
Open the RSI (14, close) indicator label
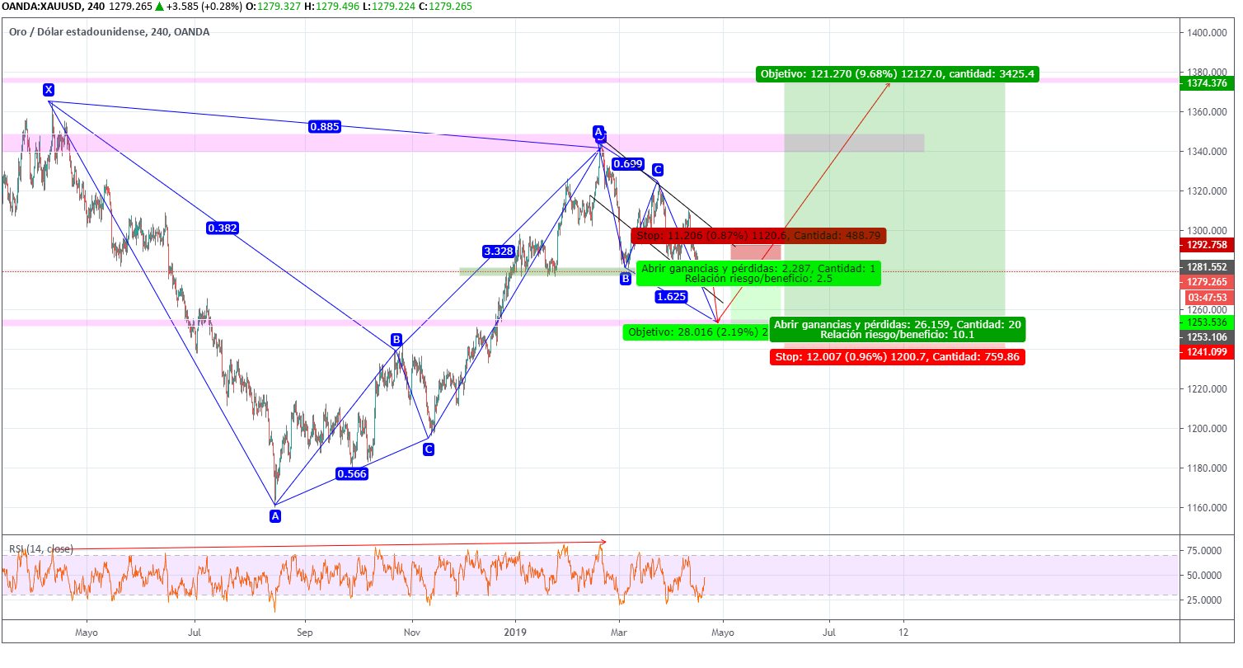(x=41, y=549)
